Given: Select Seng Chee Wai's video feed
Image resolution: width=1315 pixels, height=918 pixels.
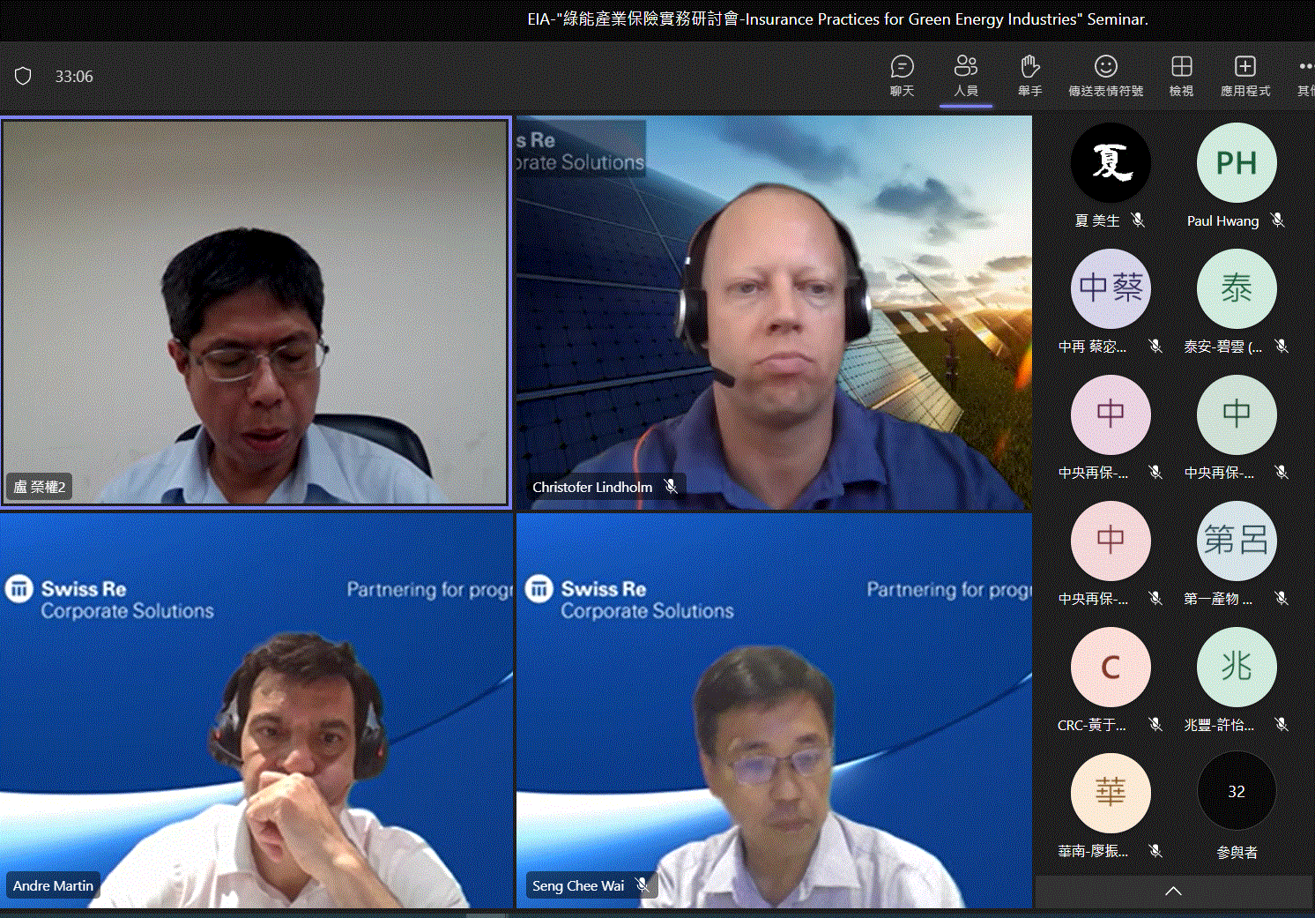Looking at the screenshot, I should 774,711.
